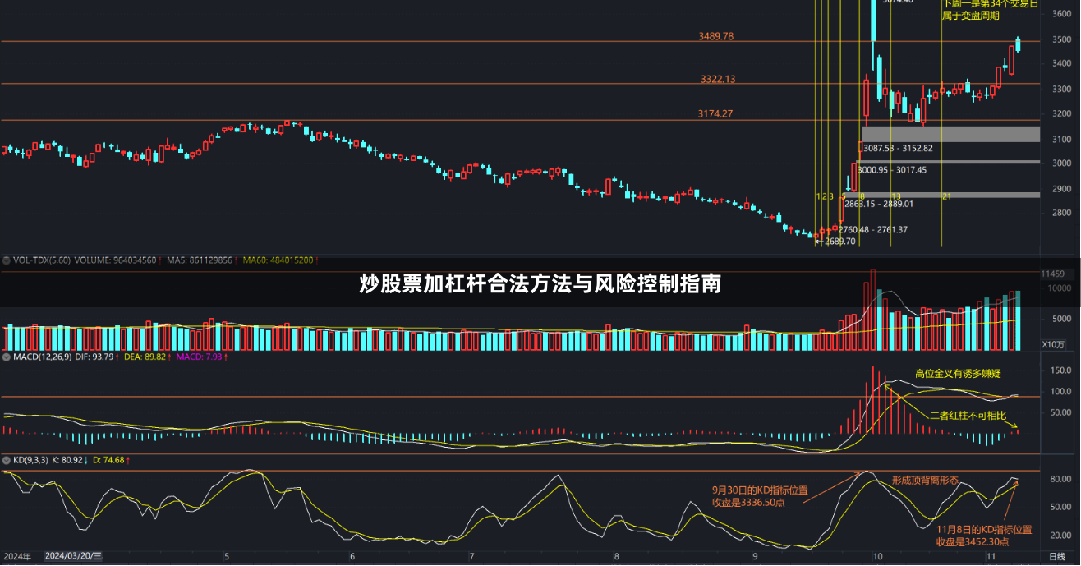Click the 2760.48 - 2761.37 gap label
This screenshot has height=566, width=1081.
click(x=872, y=230)
